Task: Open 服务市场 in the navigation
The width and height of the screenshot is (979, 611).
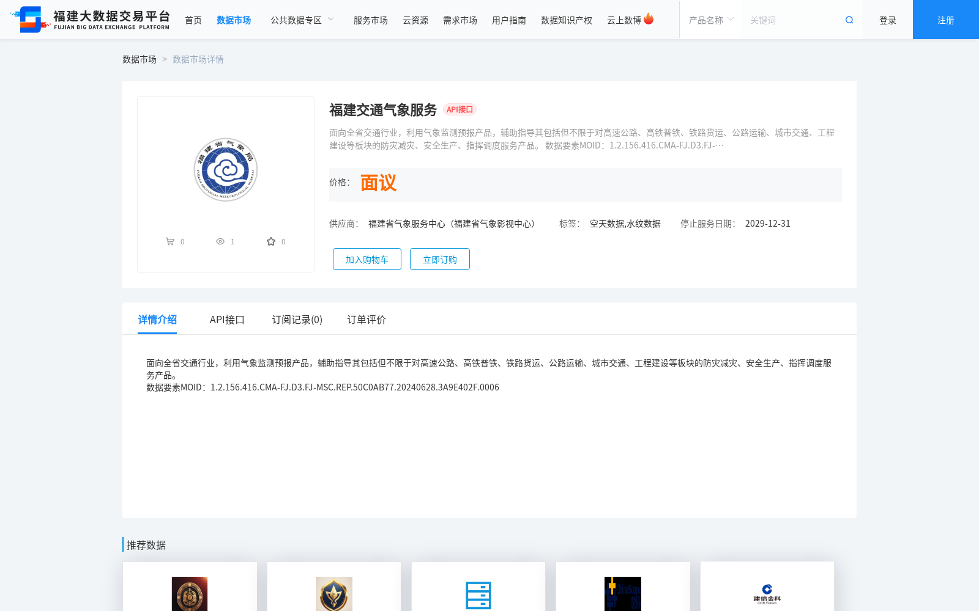Action: [371, 20]
